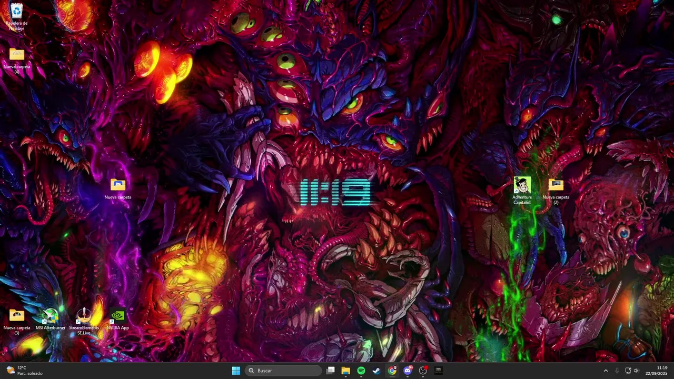
Task: Open File Explorer from the taskbar
Action: click(x=345, y=371)
